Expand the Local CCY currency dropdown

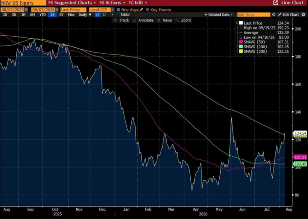click(x=112, y=10)
